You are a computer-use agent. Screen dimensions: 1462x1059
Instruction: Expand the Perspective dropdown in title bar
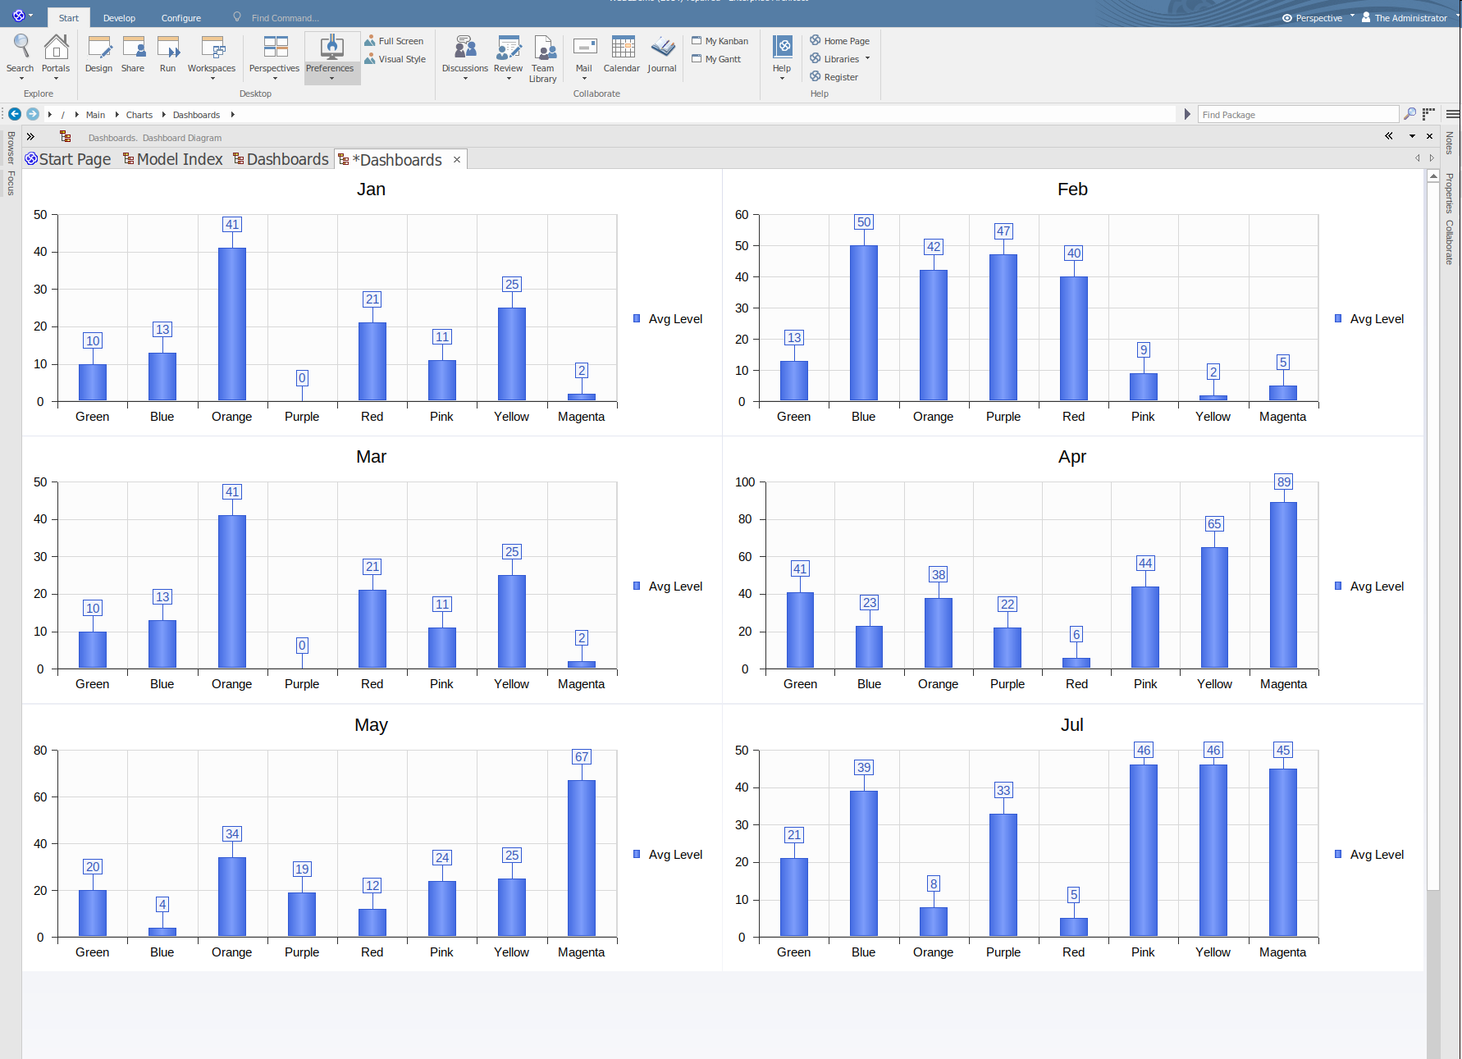tap(1318, 18)
